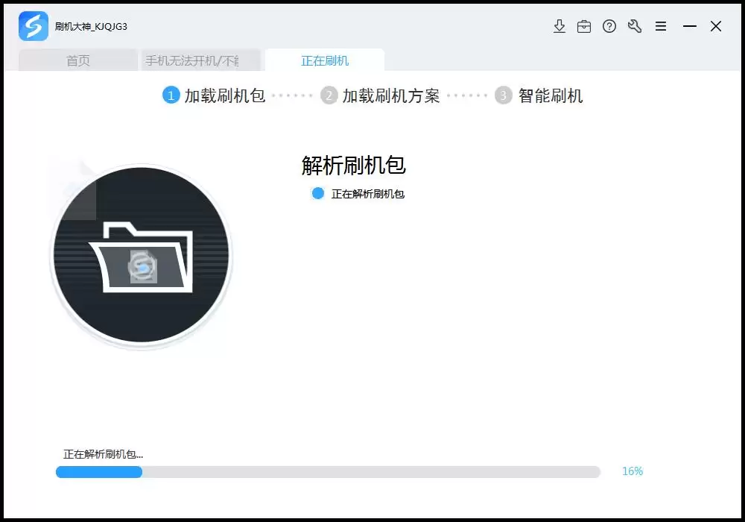Select the 正在解析刷机包 status radio dot
This screenshot has width=745, height=522.
click(317, 194)
